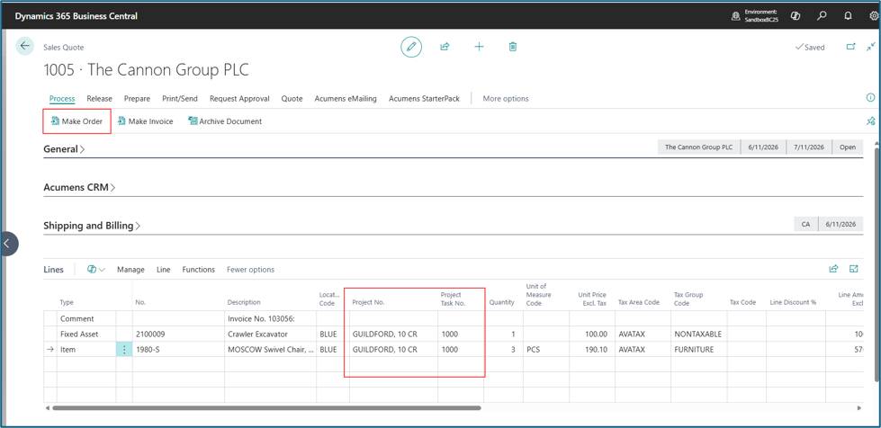Expand the General section
This screenshot has height=428, width=881.
64,149
